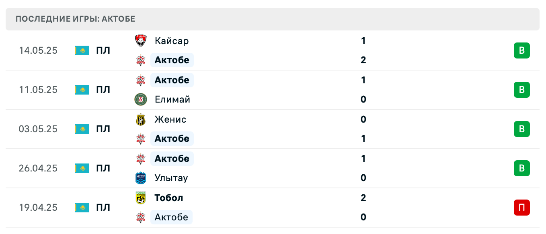Image resolution: width=546 pixels, height=234 pixels.
Task: Click Aktobe logo in 14.05.25 match
Action: pos(141,60)
